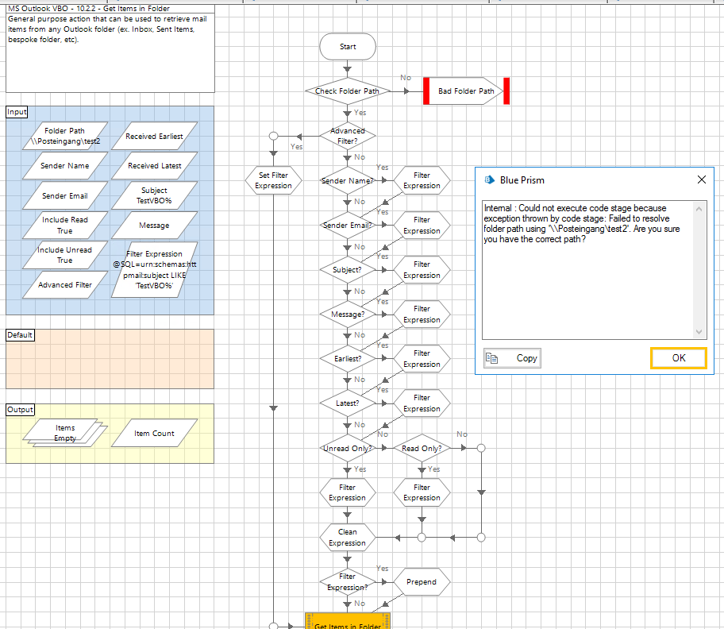
Task: Select the Unread Only? decision stage
Action: tap(348, 448)
